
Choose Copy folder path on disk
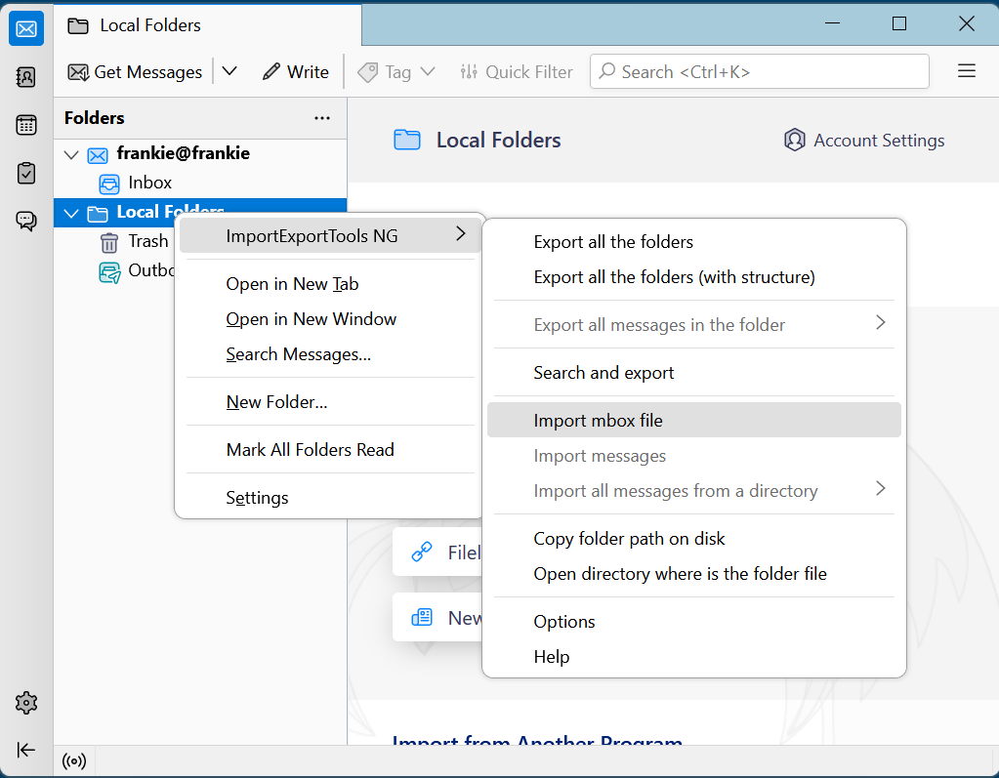694,539
